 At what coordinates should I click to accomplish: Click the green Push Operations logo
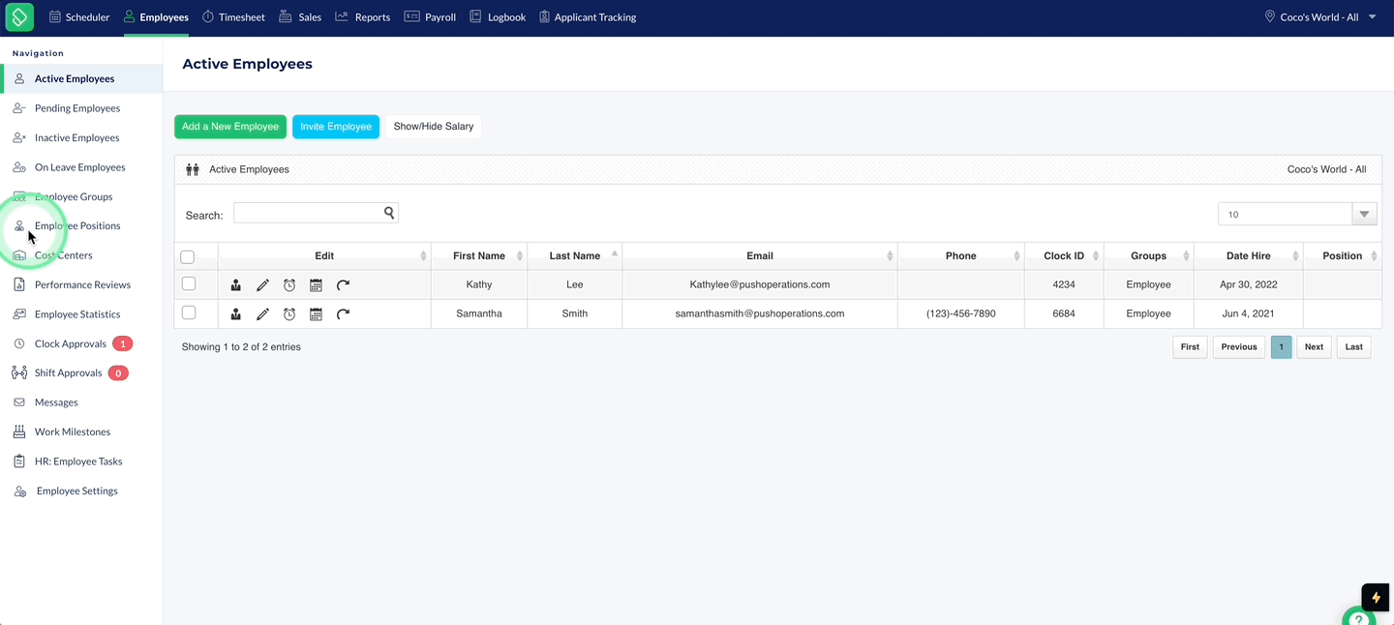click(19, 16)
